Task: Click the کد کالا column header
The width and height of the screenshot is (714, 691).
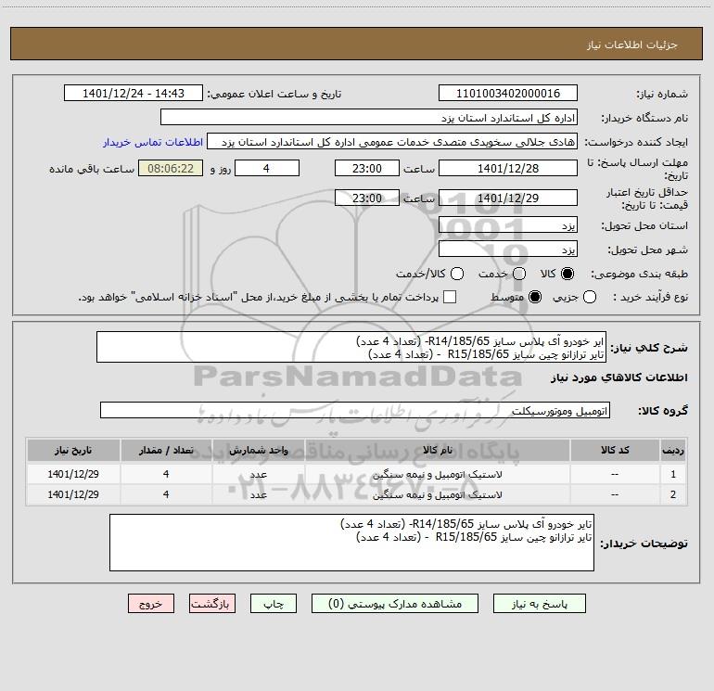Action: click(x=615, y=451)
